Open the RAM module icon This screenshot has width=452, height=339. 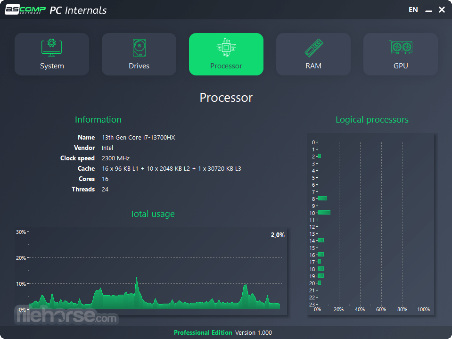point(313,48)
